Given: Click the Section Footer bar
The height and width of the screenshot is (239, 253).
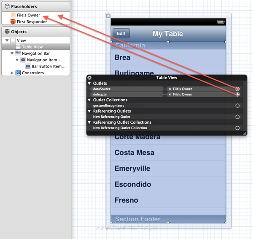Looking at the screenshot, I should point(168,219).
